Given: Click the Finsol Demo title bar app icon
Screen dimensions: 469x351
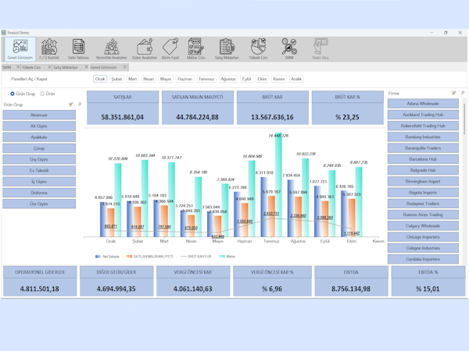Looking at the screenshot, I should [4, 33].
